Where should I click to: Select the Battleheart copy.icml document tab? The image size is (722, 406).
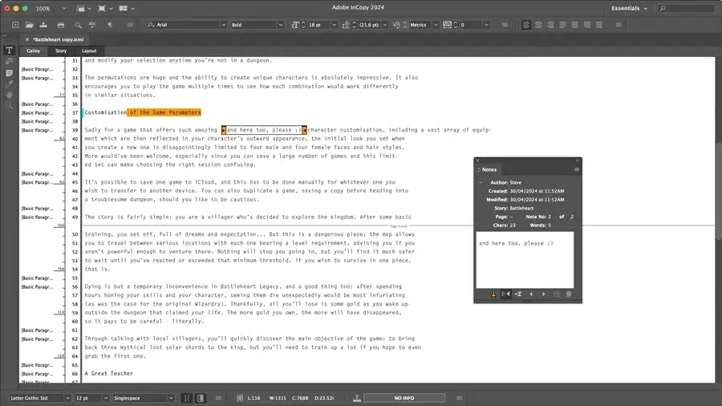[59, 39]
